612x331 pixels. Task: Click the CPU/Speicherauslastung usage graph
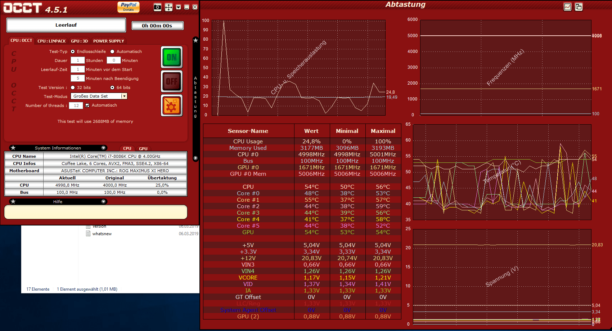point(299,68)
